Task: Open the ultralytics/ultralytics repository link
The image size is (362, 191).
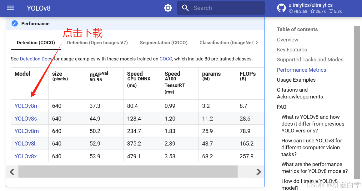Action: 310,5
